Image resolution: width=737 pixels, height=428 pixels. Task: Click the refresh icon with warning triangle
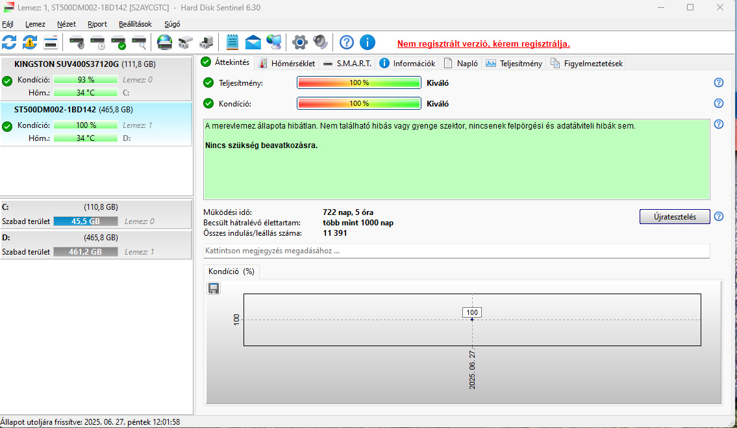click(x=30, y=43)
